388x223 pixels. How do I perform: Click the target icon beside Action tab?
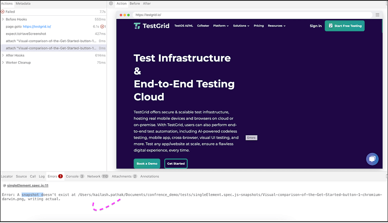tap(111, 3)
